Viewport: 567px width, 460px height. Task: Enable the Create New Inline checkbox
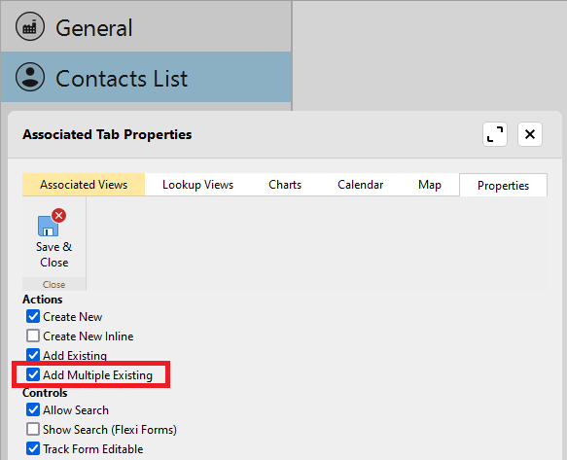(x=33, y=336)
